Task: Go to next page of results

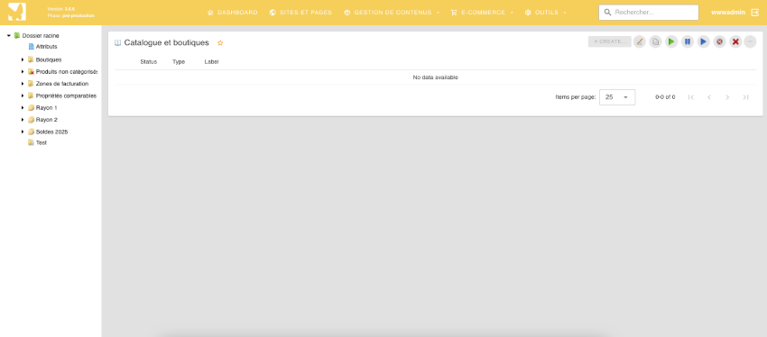Action: click(x=727, y=97)
